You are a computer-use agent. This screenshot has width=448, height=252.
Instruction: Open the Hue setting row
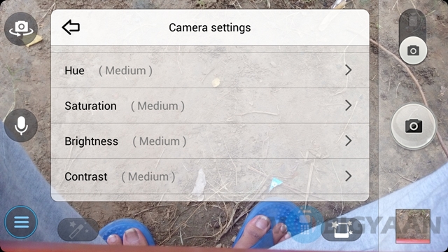pos(210,70)
